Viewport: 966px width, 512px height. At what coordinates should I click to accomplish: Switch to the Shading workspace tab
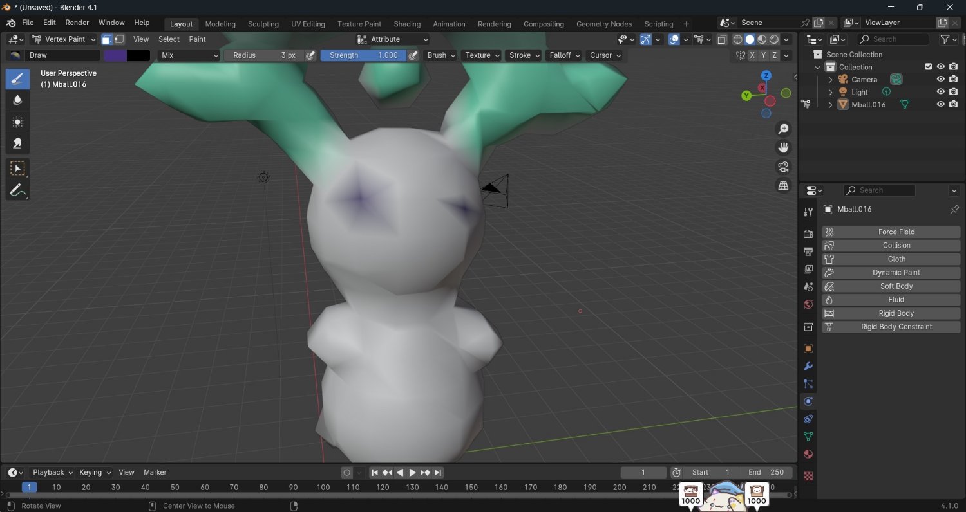pyautogui.click(x=407, y=24)
